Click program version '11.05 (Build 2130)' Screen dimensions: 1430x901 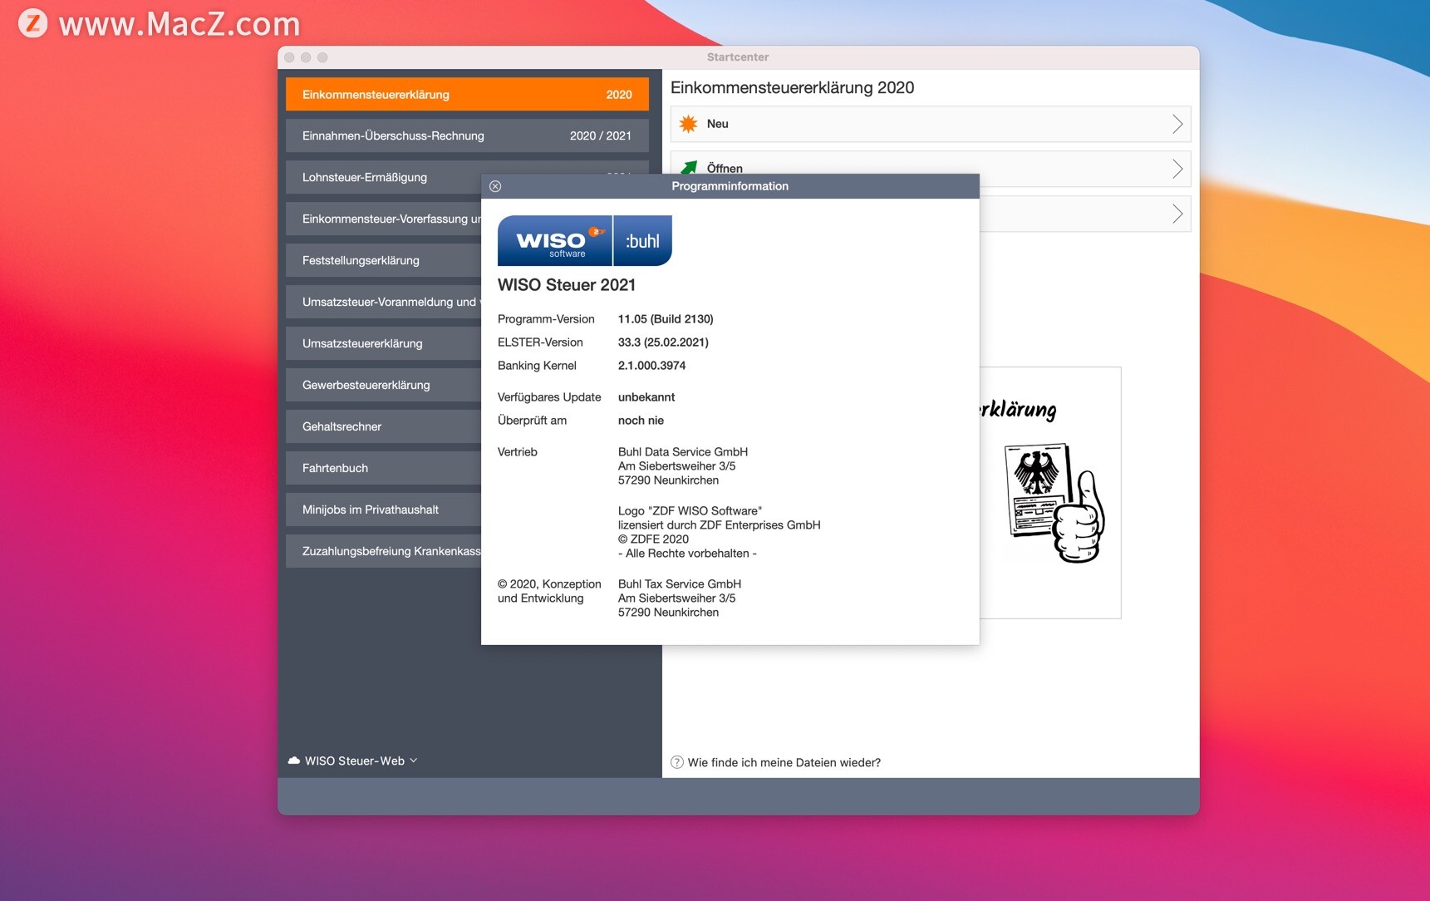tap(666, 319)
